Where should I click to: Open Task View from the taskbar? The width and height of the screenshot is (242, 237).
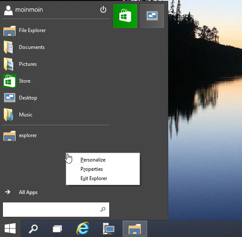(x=57, y=229)
